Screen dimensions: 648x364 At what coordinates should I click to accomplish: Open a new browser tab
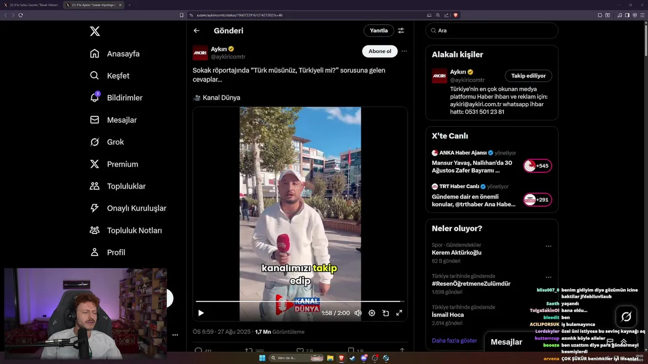129,5
